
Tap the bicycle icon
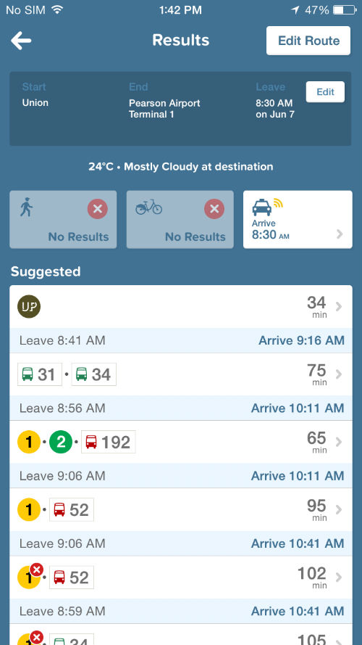point(148,207)
